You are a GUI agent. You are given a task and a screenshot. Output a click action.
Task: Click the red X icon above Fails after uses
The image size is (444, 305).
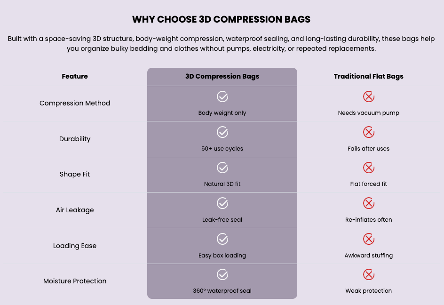[x=369, y=132]
